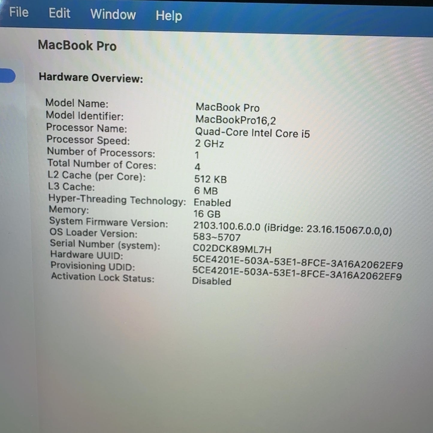Select serial number C02DCK89ML7H
The width and height of the screenshot is (433, 433).
[232, 249]
